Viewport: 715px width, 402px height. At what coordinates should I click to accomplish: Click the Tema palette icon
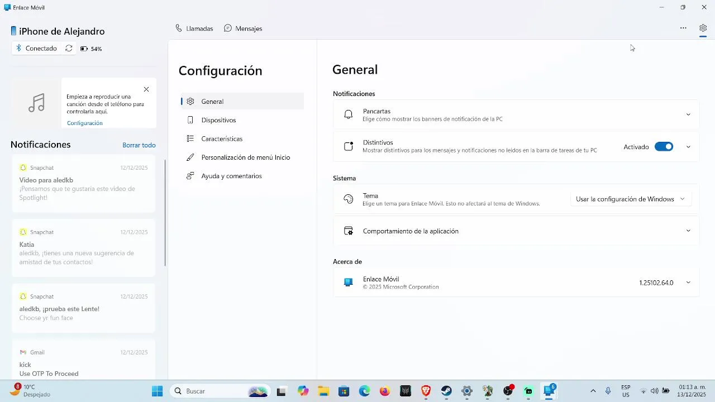pyautogui.click(x=349, y=199)
